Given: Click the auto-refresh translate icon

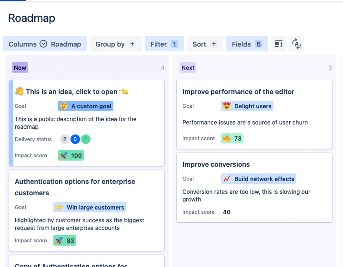Looking at the screenshot, I should click(x=297, y=44).
